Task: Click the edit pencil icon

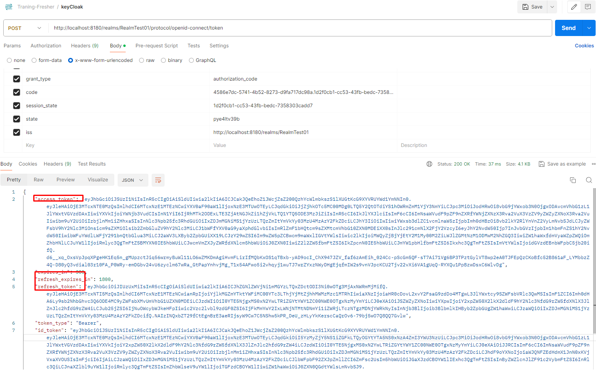Action: pos(574,7)
